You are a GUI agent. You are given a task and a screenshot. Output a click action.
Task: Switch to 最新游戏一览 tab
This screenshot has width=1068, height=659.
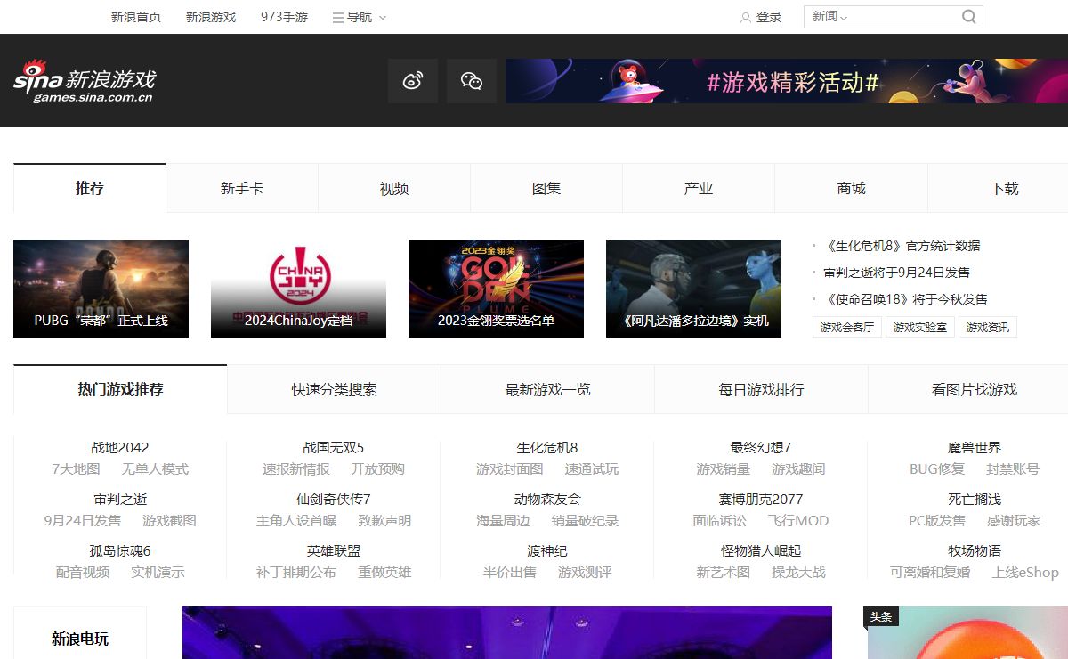point(547,389)
